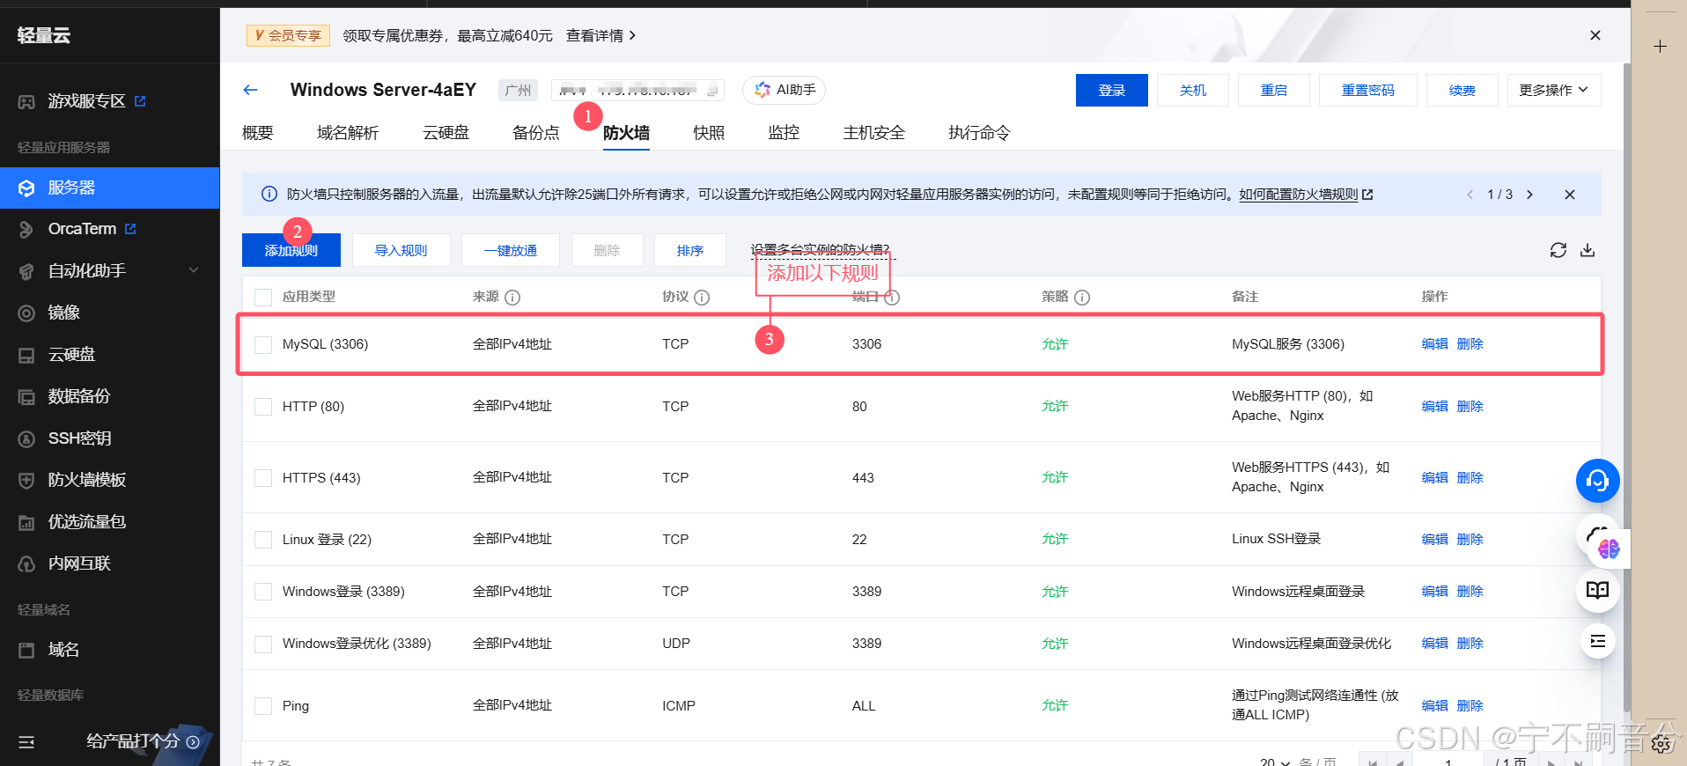This screenshot has height=766, width=1687.
Task: Switch to the 云硬盘 tab
Action: coord(446,133)
